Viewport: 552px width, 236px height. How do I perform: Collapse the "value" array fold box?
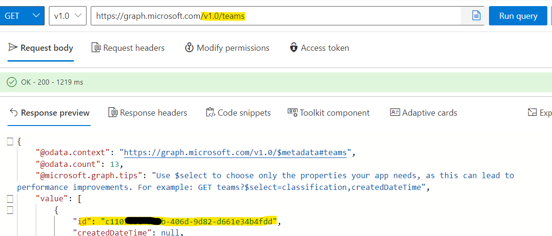10,199
